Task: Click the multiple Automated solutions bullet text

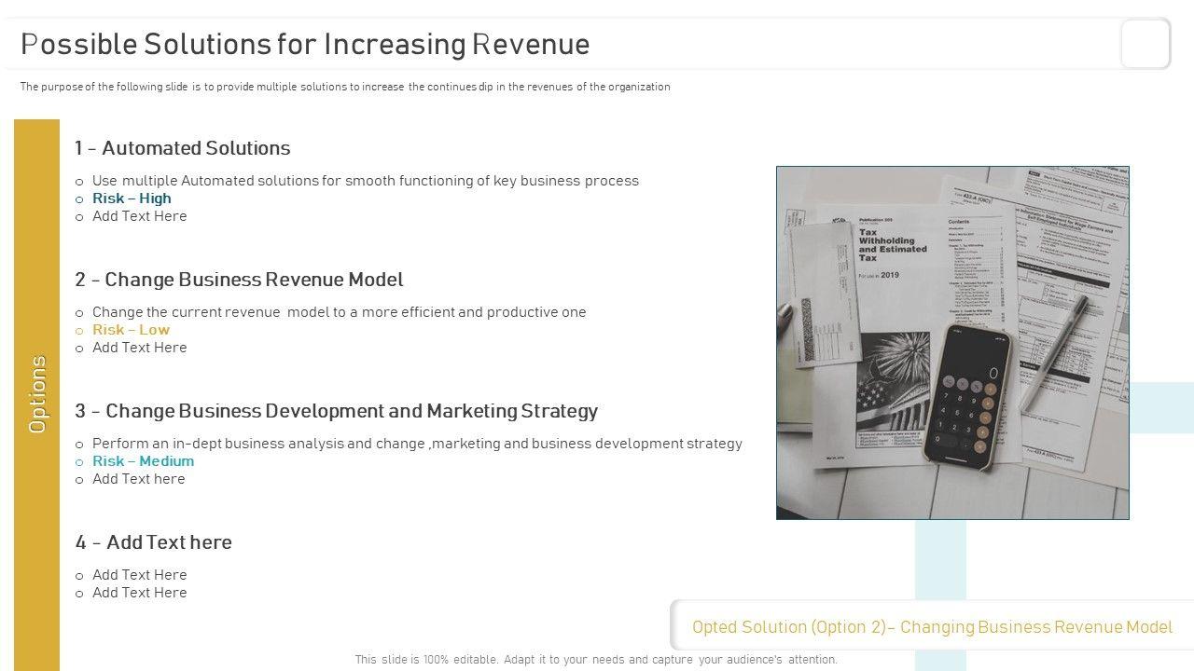Action: pyautogui.click(x=365, y=181)
